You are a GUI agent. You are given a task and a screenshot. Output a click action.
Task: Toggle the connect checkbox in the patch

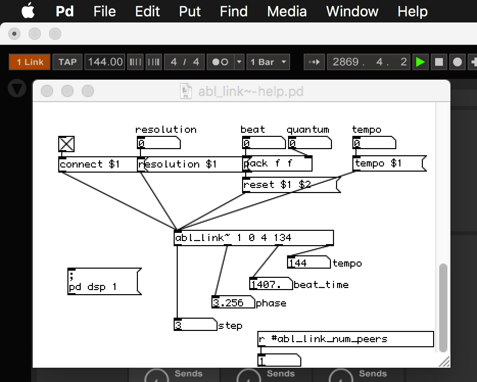(66, 144)
